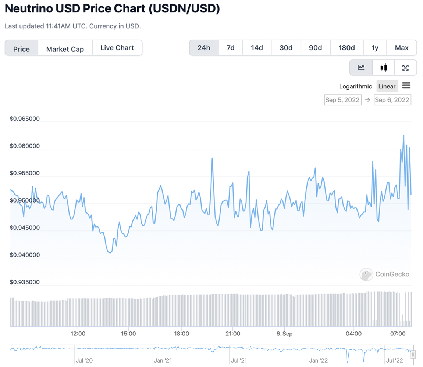
Task: Switch to line chart view icon
Action: coord(361,68)
